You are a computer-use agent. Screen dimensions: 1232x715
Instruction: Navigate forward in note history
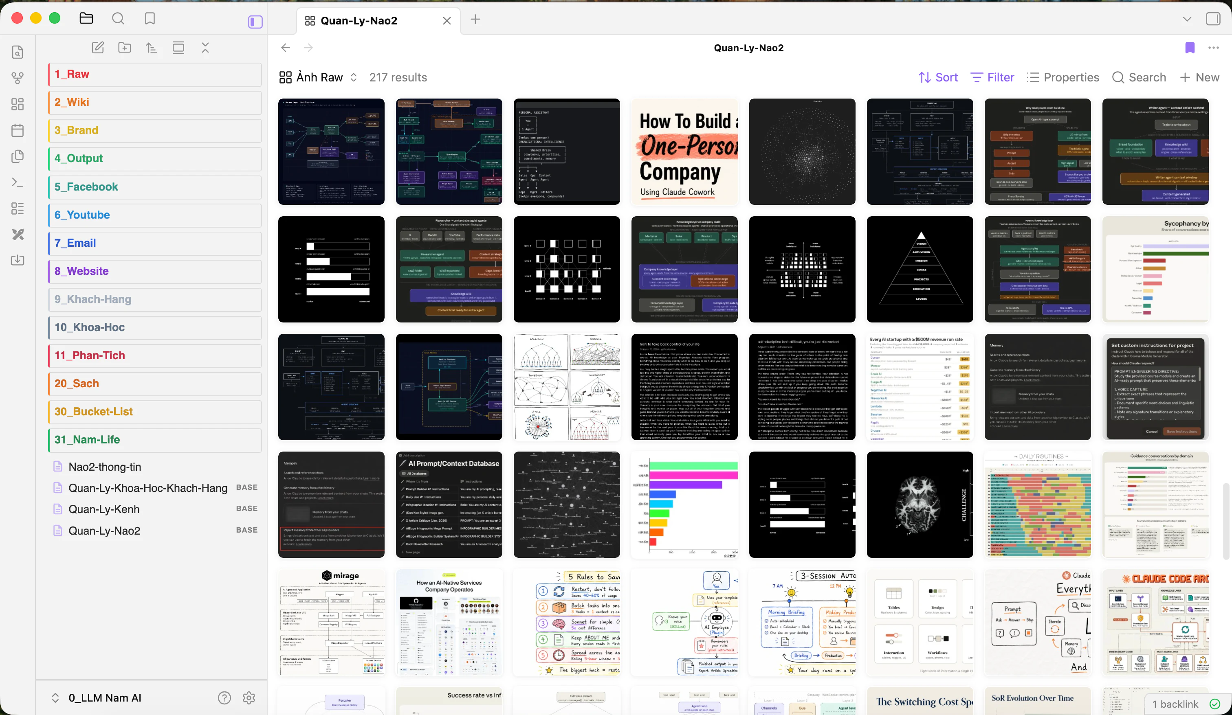[308, 48]
